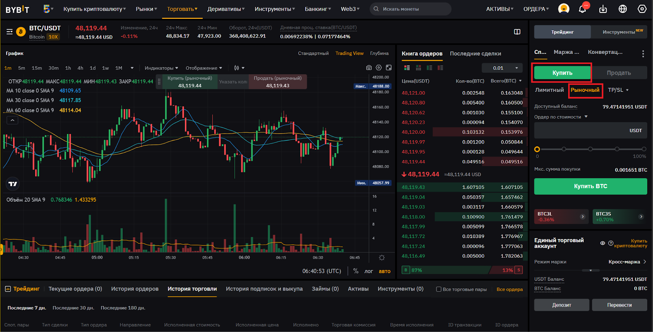The image size is (653, 332).
Task: Click the 'Перевести' button
Action: (x=620, y=305)
